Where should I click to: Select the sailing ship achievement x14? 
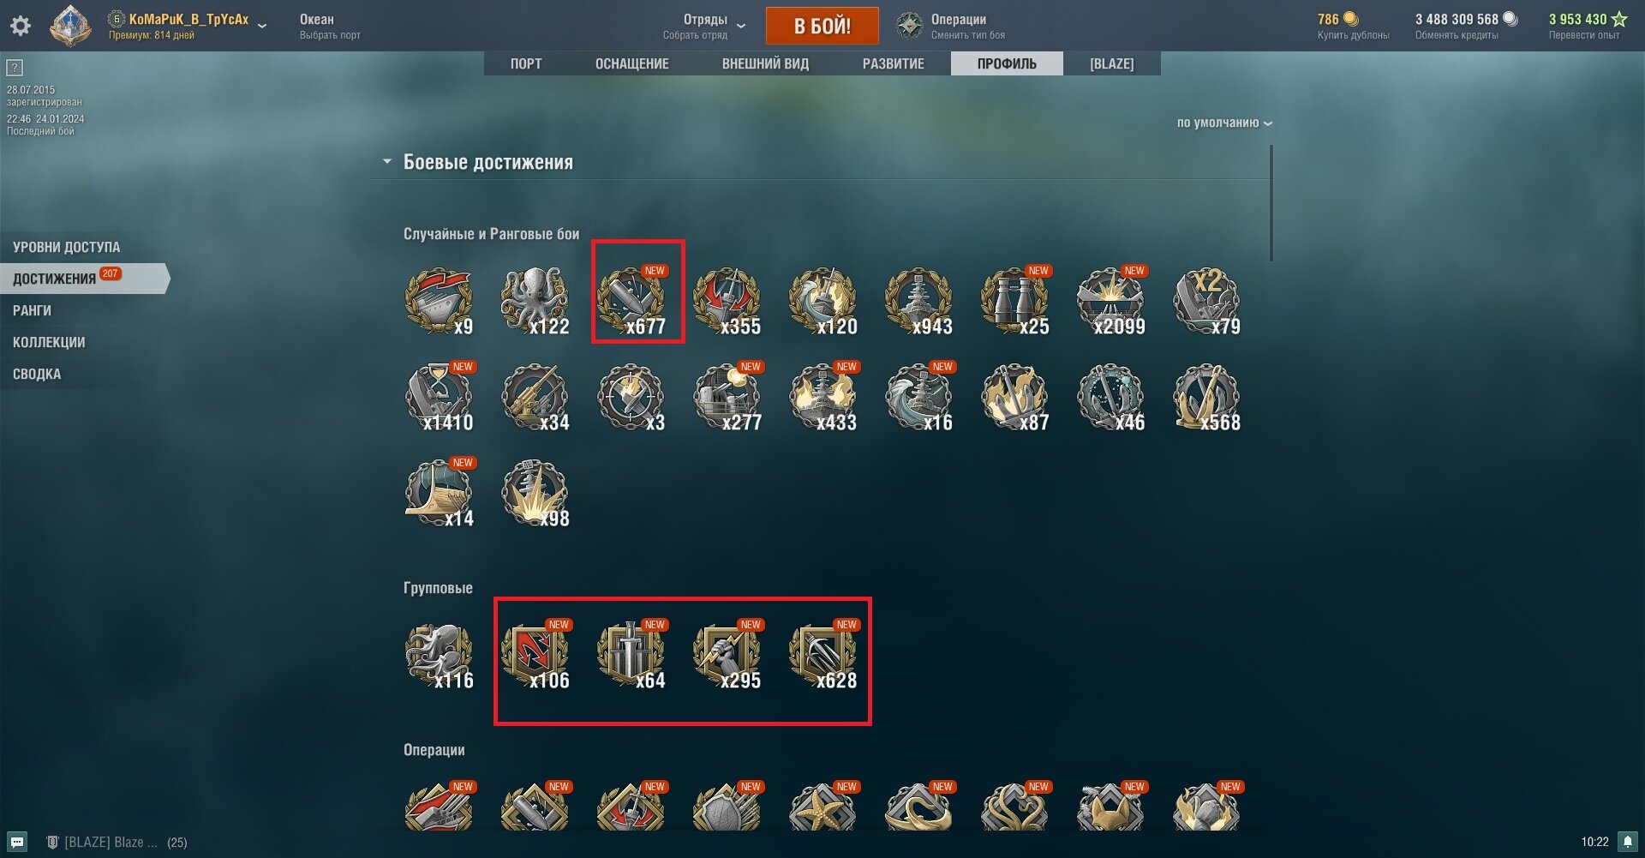click(x=439, y=493)
